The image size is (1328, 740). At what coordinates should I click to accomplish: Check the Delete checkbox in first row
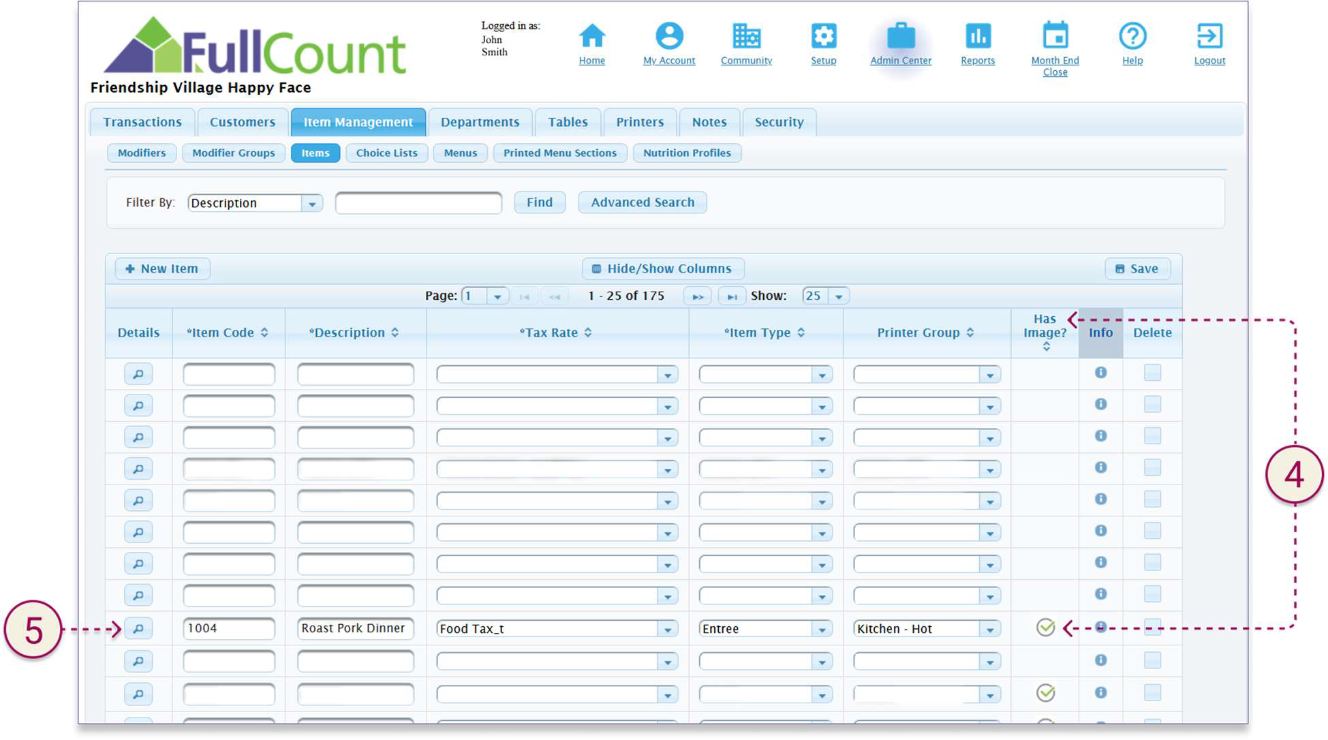pos(1152,373)
